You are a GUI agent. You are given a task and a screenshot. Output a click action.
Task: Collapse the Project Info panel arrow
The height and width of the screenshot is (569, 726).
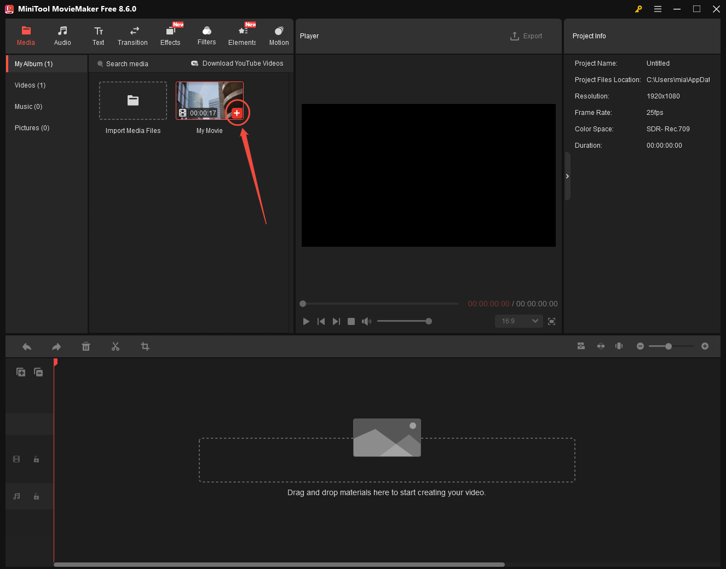pos(567,176)
